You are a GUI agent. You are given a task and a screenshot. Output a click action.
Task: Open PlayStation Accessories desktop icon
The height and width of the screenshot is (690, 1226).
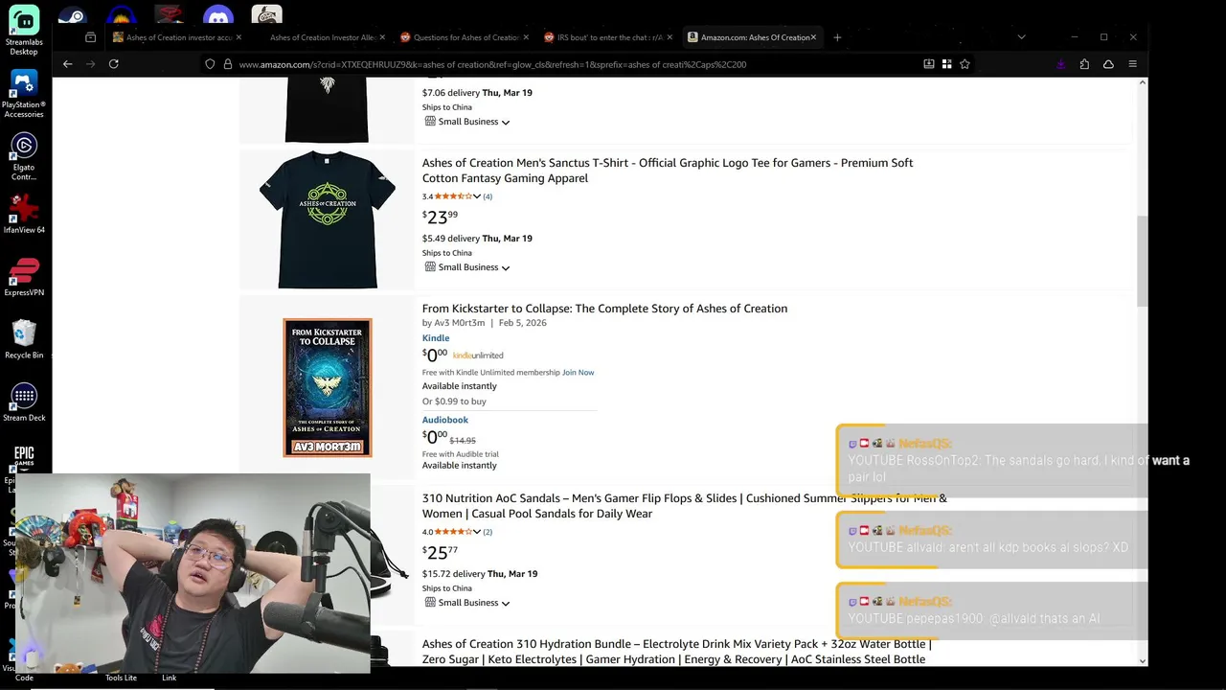coord(24,94)
